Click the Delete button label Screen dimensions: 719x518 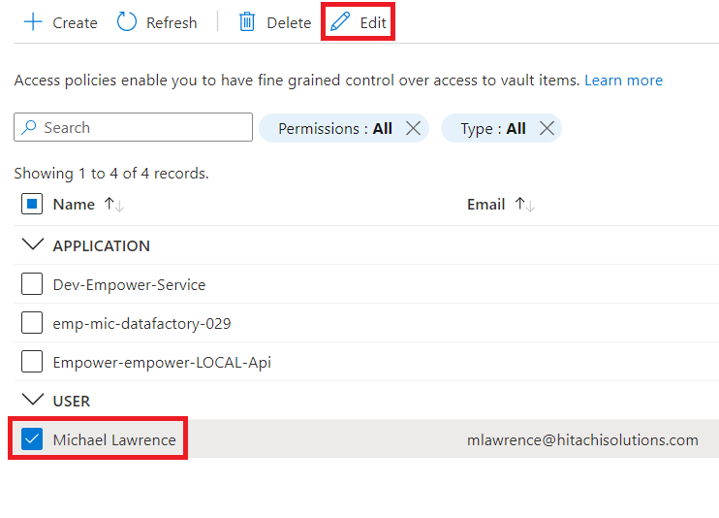point(289,23)
